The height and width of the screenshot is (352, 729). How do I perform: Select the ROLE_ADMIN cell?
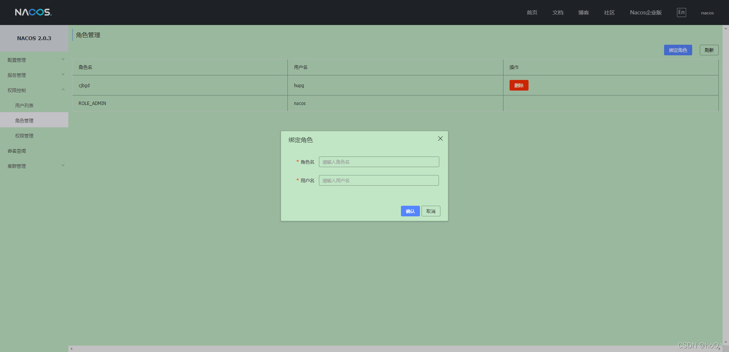pyautogui.click(x=180, y=103)
